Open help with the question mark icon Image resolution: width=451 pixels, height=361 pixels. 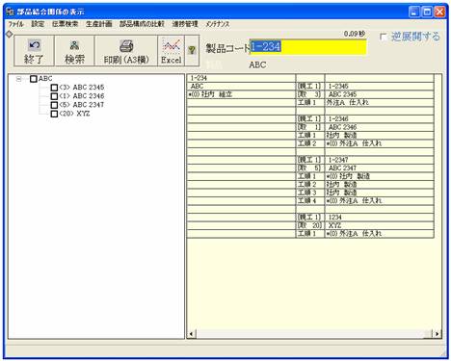click(192, 50)
